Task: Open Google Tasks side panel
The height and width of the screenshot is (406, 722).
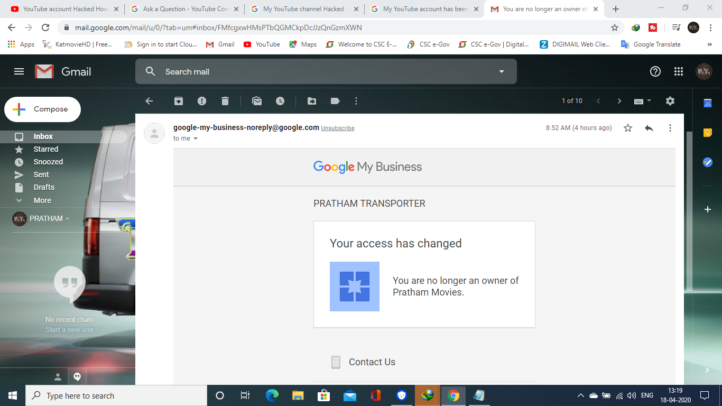Action: pyautogui.click(x=708, y=162)
